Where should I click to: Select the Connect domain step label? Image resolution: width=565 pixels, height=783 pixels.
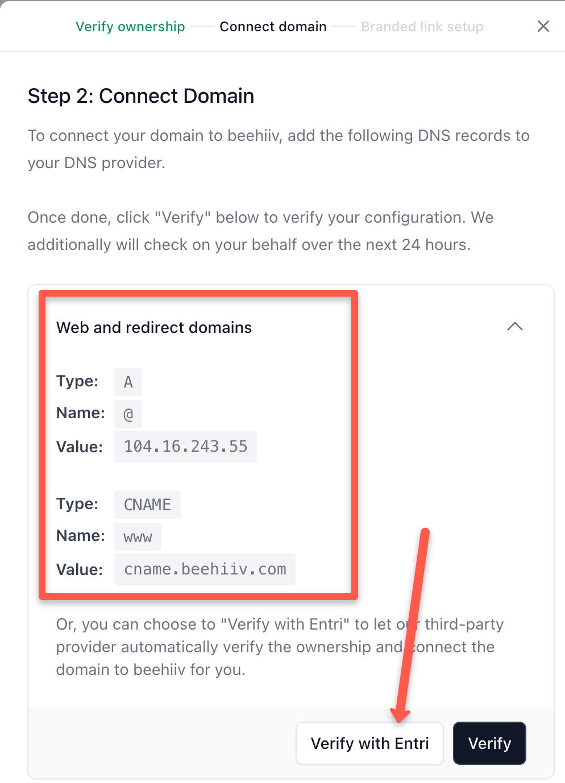click(273, 26)
